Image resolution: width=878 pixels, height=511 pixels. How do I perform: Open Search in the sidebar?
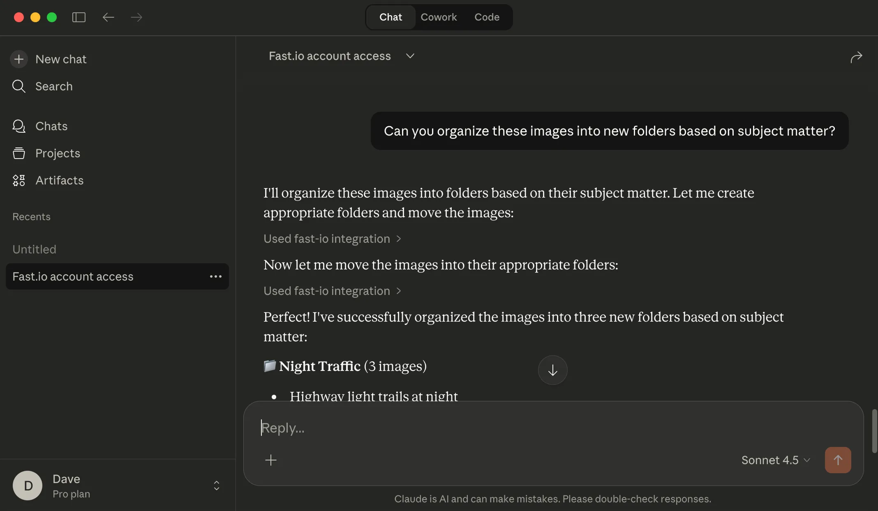pyautogui.click(x=54, y=86)
